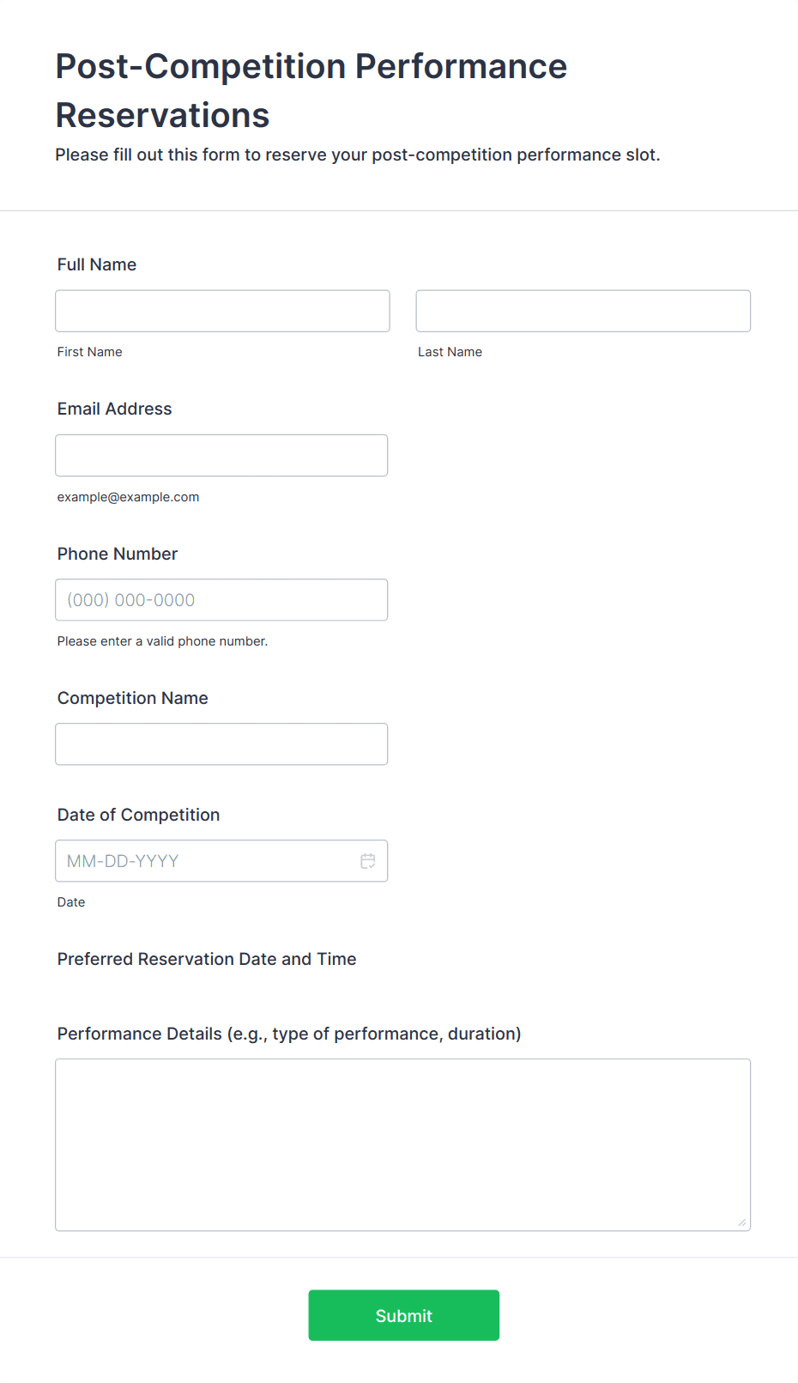Click the Full Name label

pyautogui.click(x=97, y=264)
